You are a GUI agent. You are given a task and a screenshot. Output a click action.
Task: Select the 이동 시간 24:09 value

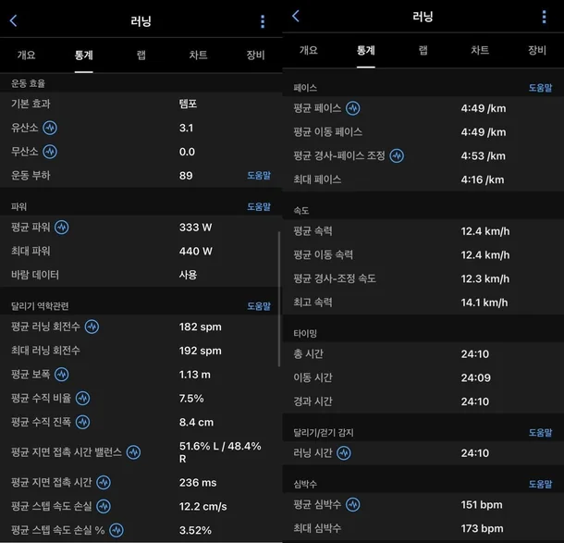pyautogui.click(x=475, y=377)
